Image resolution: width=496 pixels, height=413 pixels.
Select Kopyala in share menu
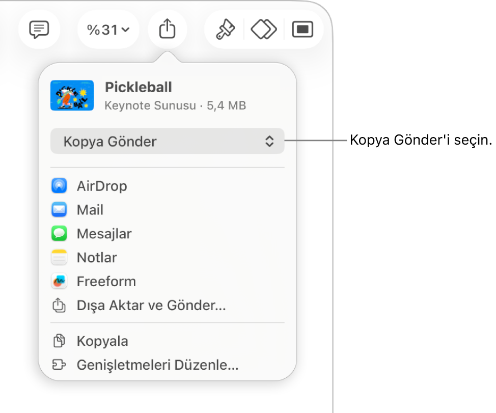(x=168, y=341)
